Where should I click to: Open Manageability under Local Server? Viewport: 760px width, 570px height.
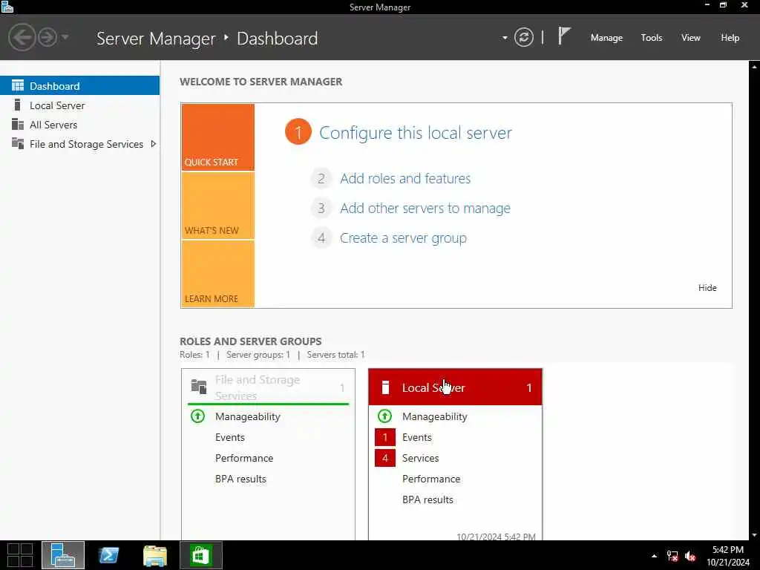coord(435,416)
